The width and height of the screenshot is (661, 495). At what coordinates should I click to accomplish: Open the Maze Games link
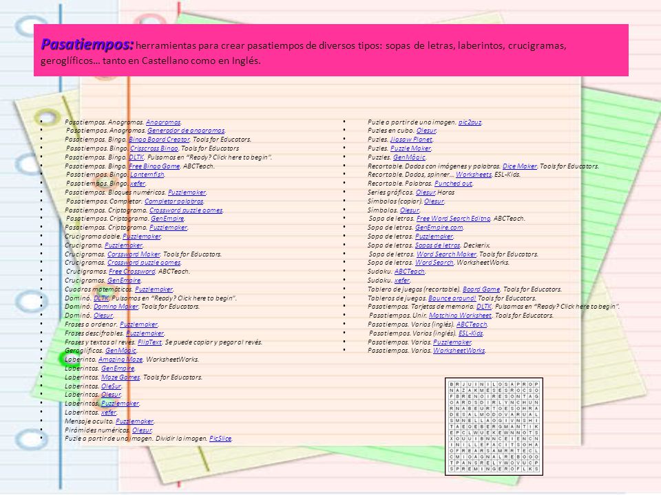click(120, 377)
